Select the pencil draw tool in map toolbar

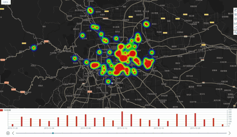click(x=235, y=10)
